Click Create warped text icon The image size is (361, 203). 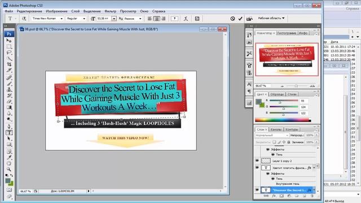pos(186,19)
